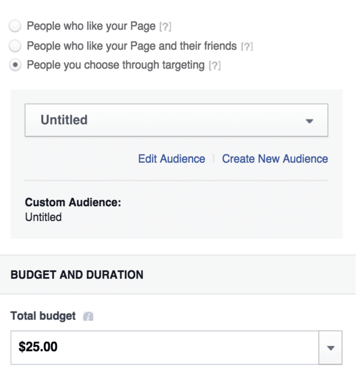Click the "BUDGET AND DURATION" section header

click(77, 274)
